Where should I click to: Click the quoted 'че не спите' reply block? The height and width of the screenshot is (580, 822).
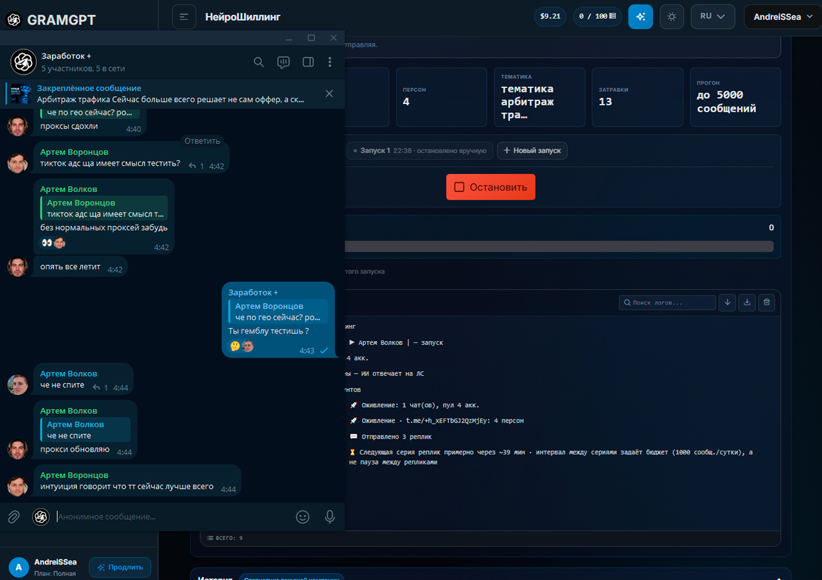85,430
